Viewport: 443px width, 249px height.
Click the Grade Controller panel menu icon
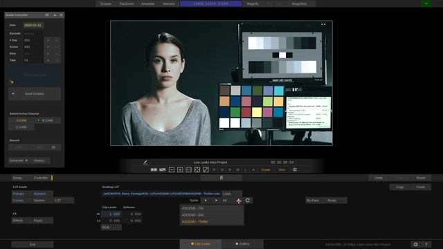click(47, 15)
